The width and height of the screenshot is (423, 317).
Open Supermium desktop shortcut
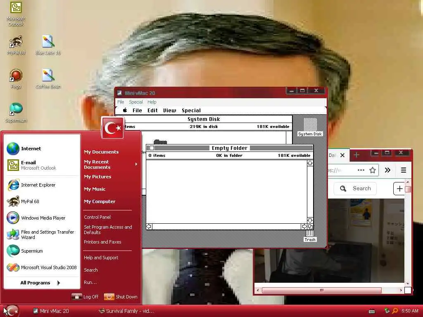click(16, 113)
